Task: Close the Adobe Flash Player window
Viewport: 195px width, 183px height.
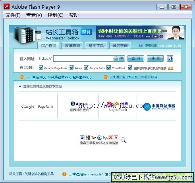Action: point(186,7)
